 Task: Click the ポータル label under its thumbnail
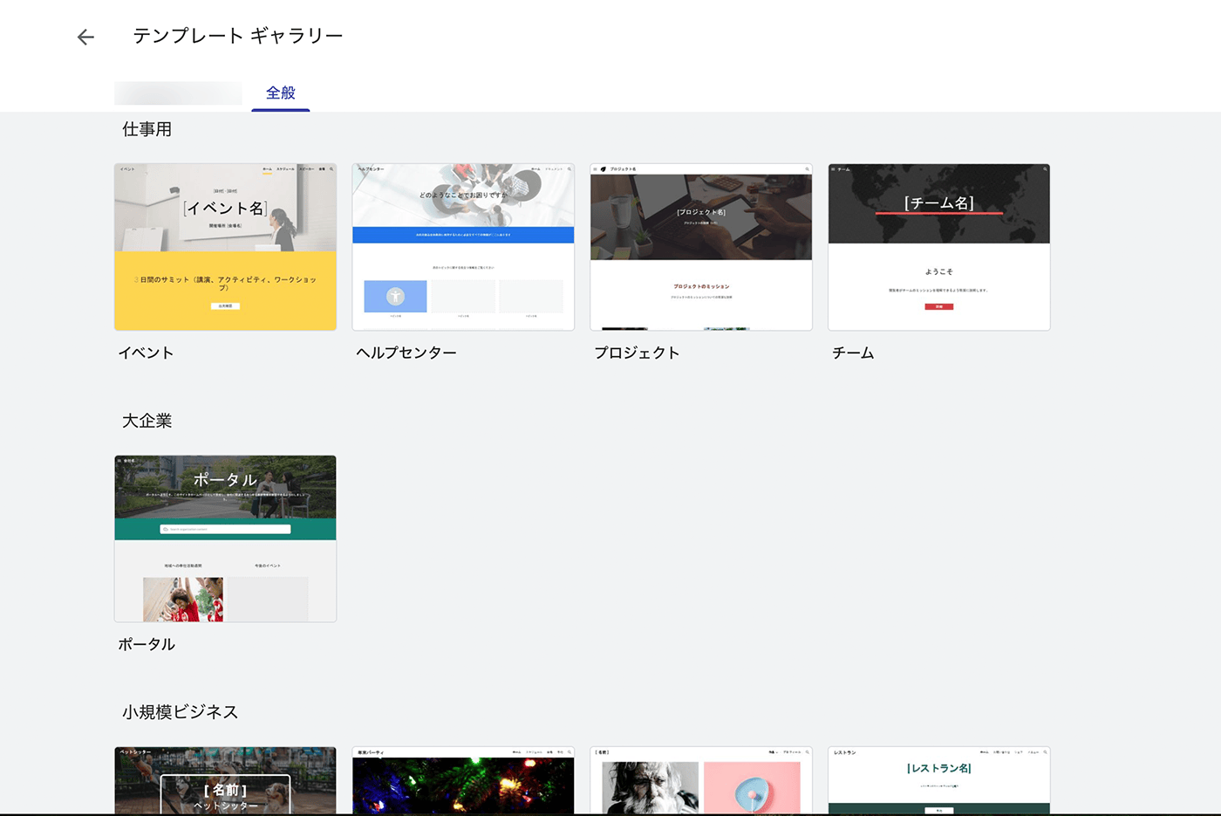[147, 644]
